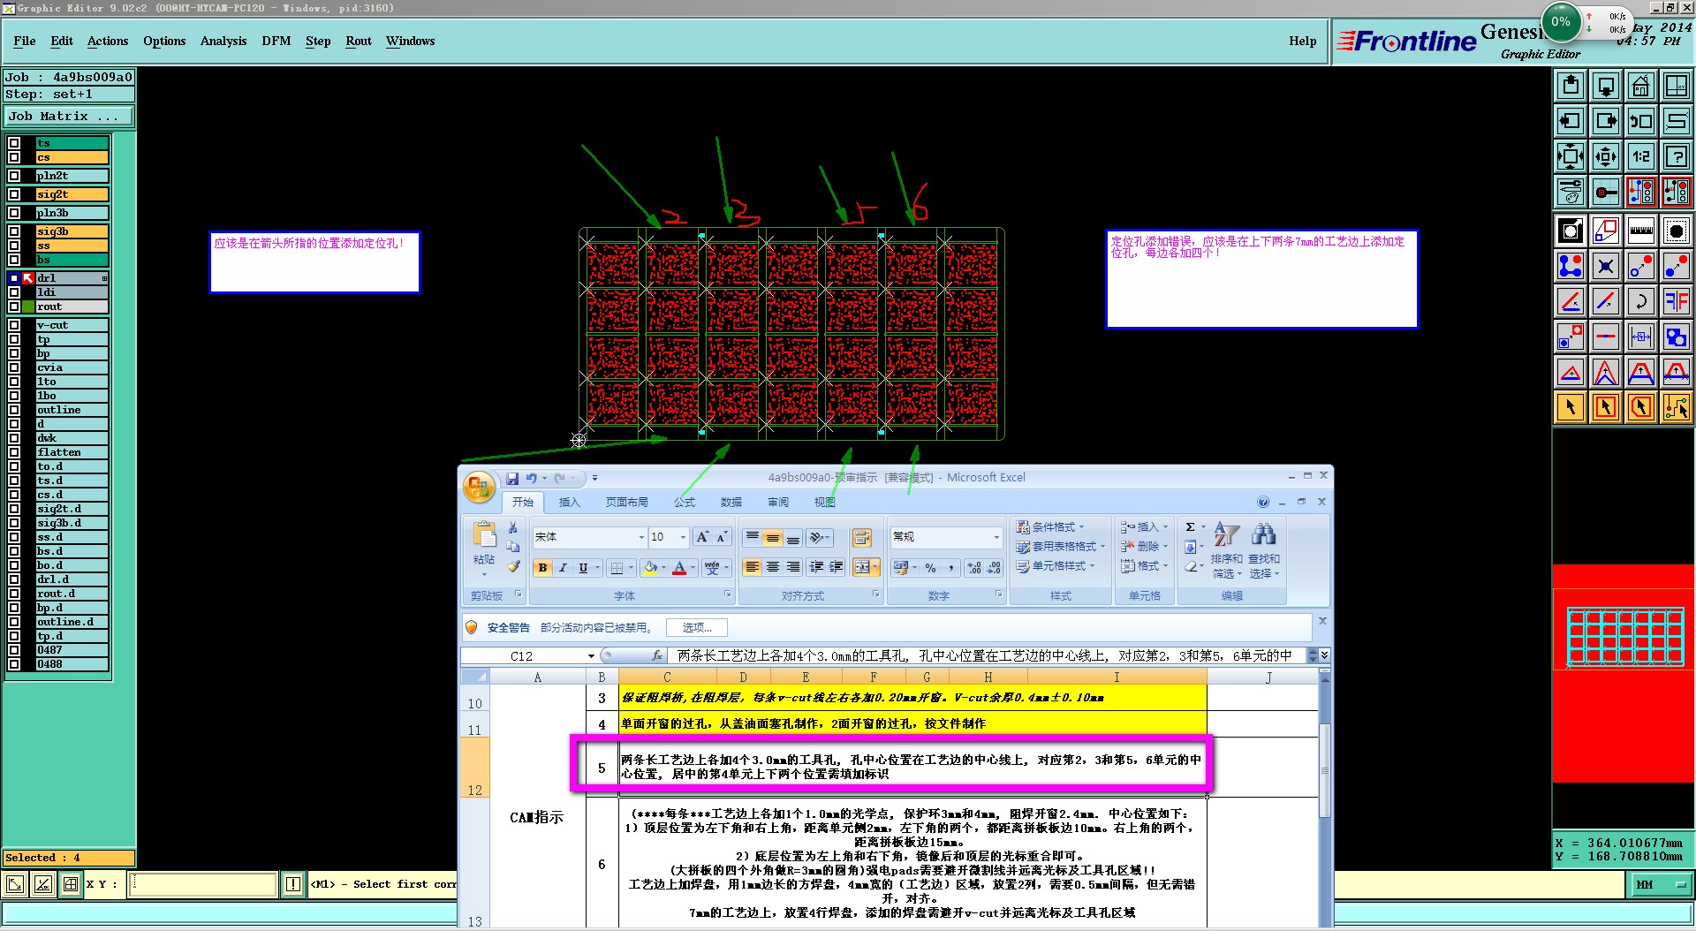This screenshot has width=1696, height=931.
Task: Click the mirror F icon
Action: click(1676, 301)
